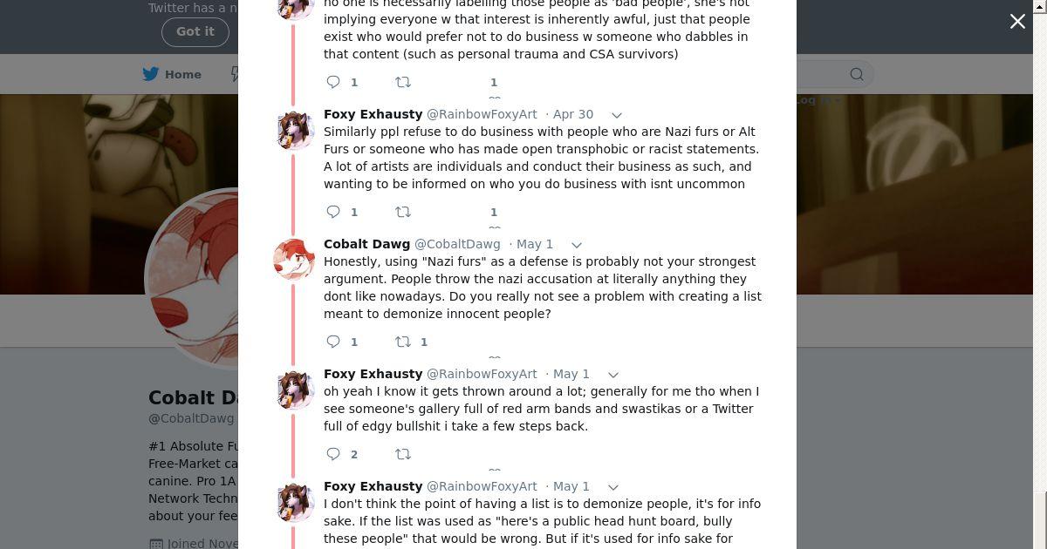Reply to Foxy Exhausty's Nazi furs tweet
The image size is (1047, 549).
coord(333,212)
